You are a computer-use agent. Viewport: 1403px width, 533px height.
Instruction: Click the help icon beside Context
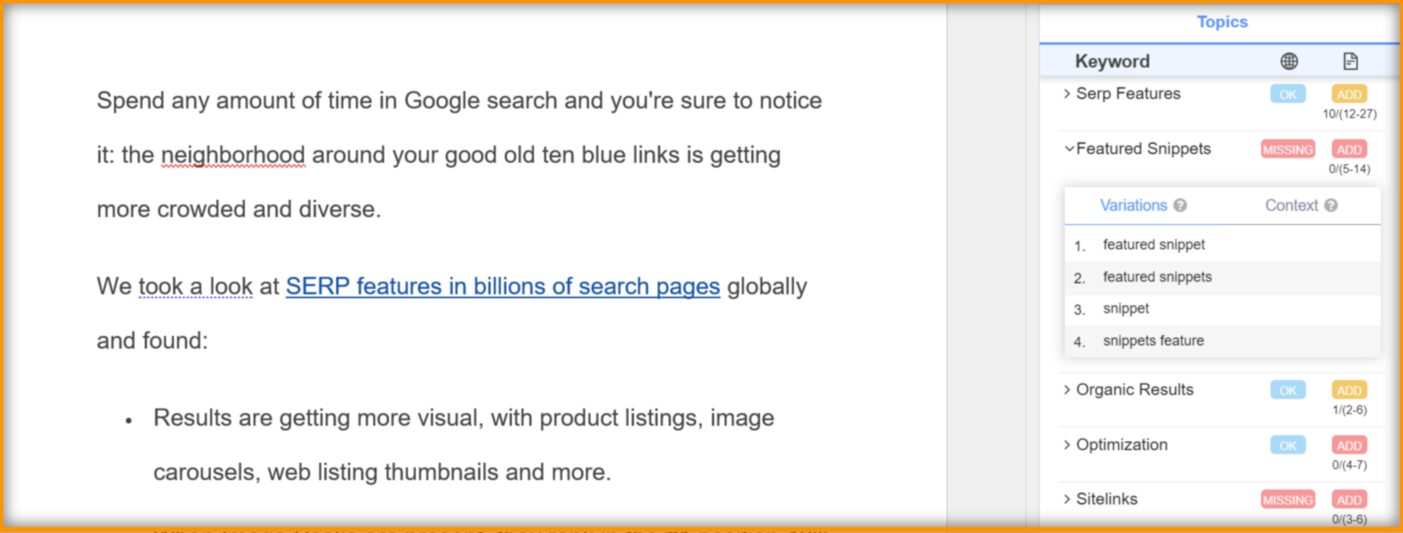click(1331, 205)
